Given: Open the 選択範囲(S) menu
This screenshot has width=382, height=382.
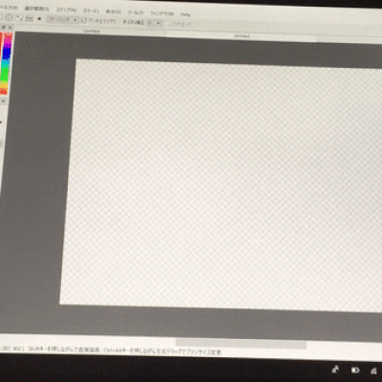Looking at the screenshot, I should click(x=37, y=9).
